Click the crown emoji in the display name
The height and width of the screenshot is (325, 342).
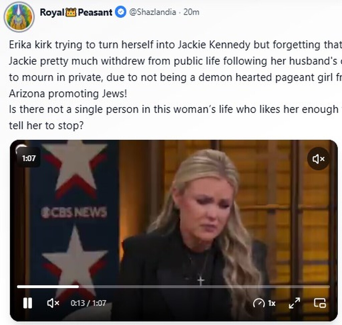click(72, 12)
